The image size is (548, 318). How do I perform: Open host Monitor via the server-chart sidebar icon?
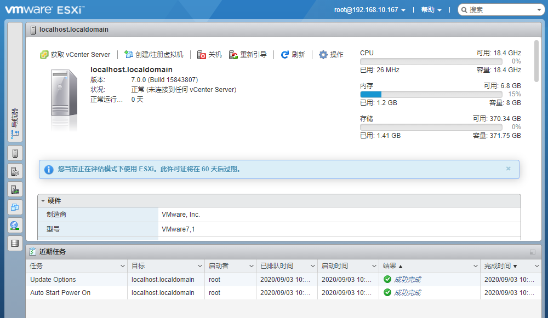click(15, 189)
